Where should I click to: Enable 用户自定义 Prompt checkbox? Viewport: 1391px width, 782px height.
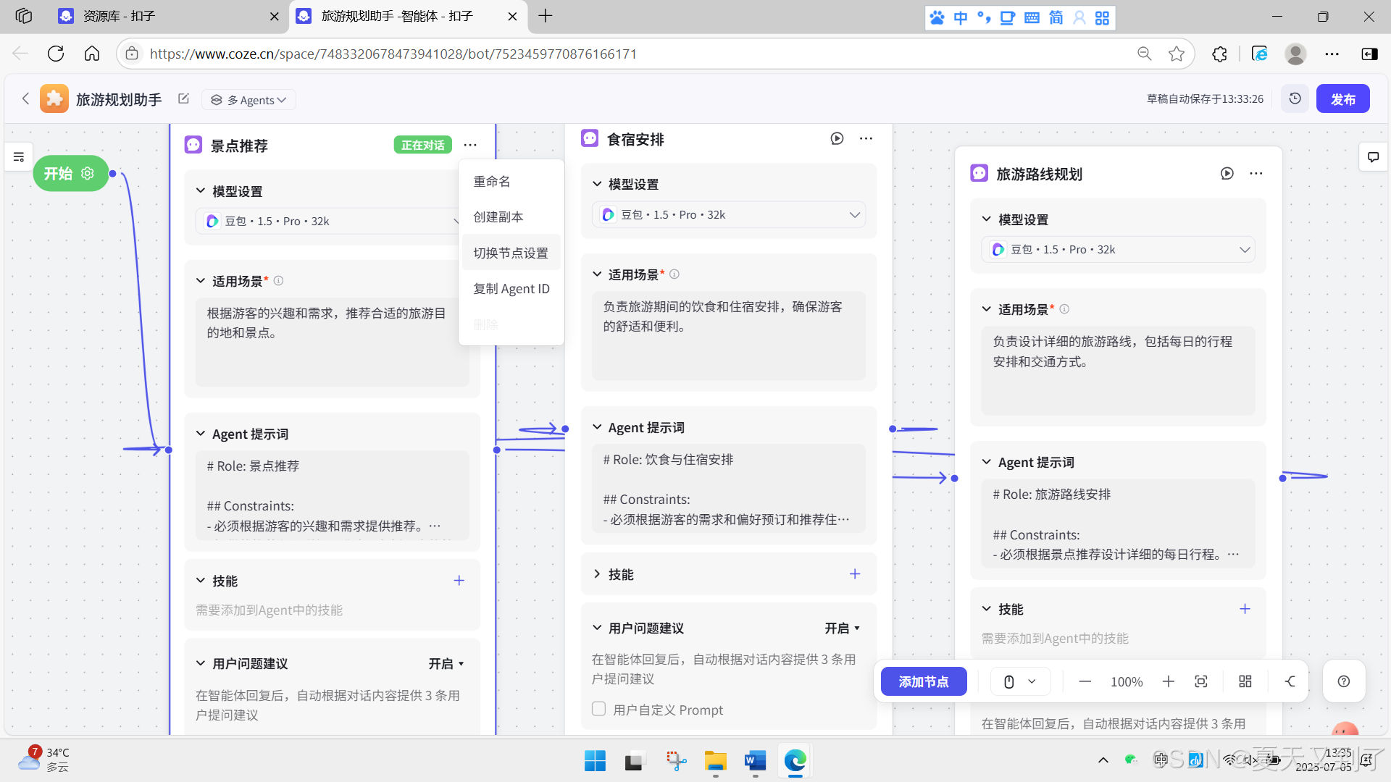pos(598,709)
